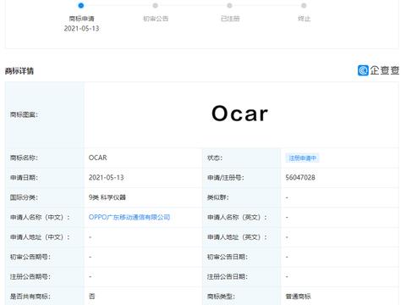Click the registration number 56047028

pyautogui.click(x=300, y=178)
